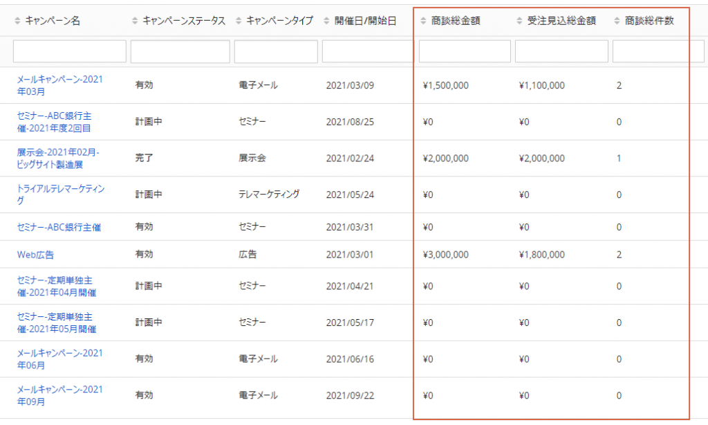This screenshot has height=425, width=708.
Task: Click sort icon beside 商談総件数 header
Action: tap(617, 21)
